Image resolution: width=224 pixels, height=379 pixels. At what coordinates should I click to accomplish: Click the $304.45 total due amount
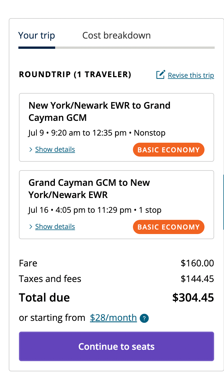click(193, 298)
